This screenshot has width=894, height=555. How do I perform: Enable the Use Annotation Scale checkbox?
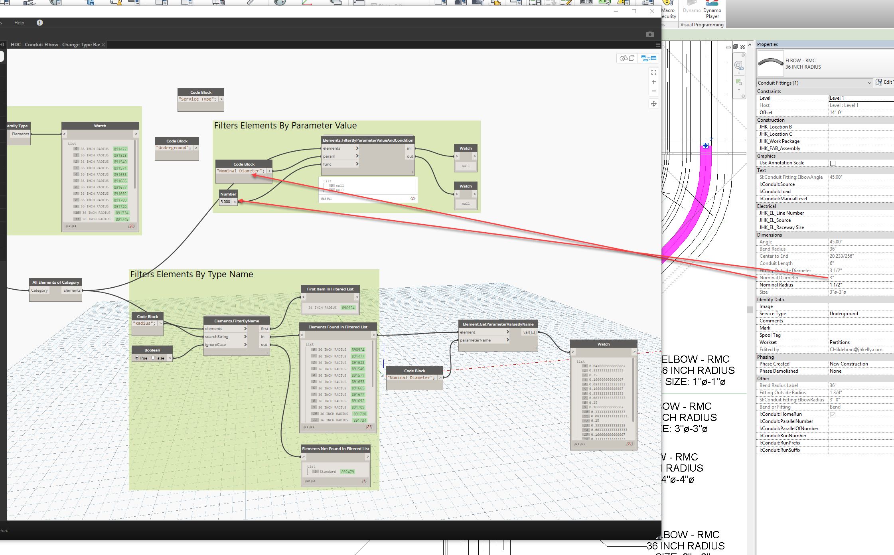(x=833, y=163)
